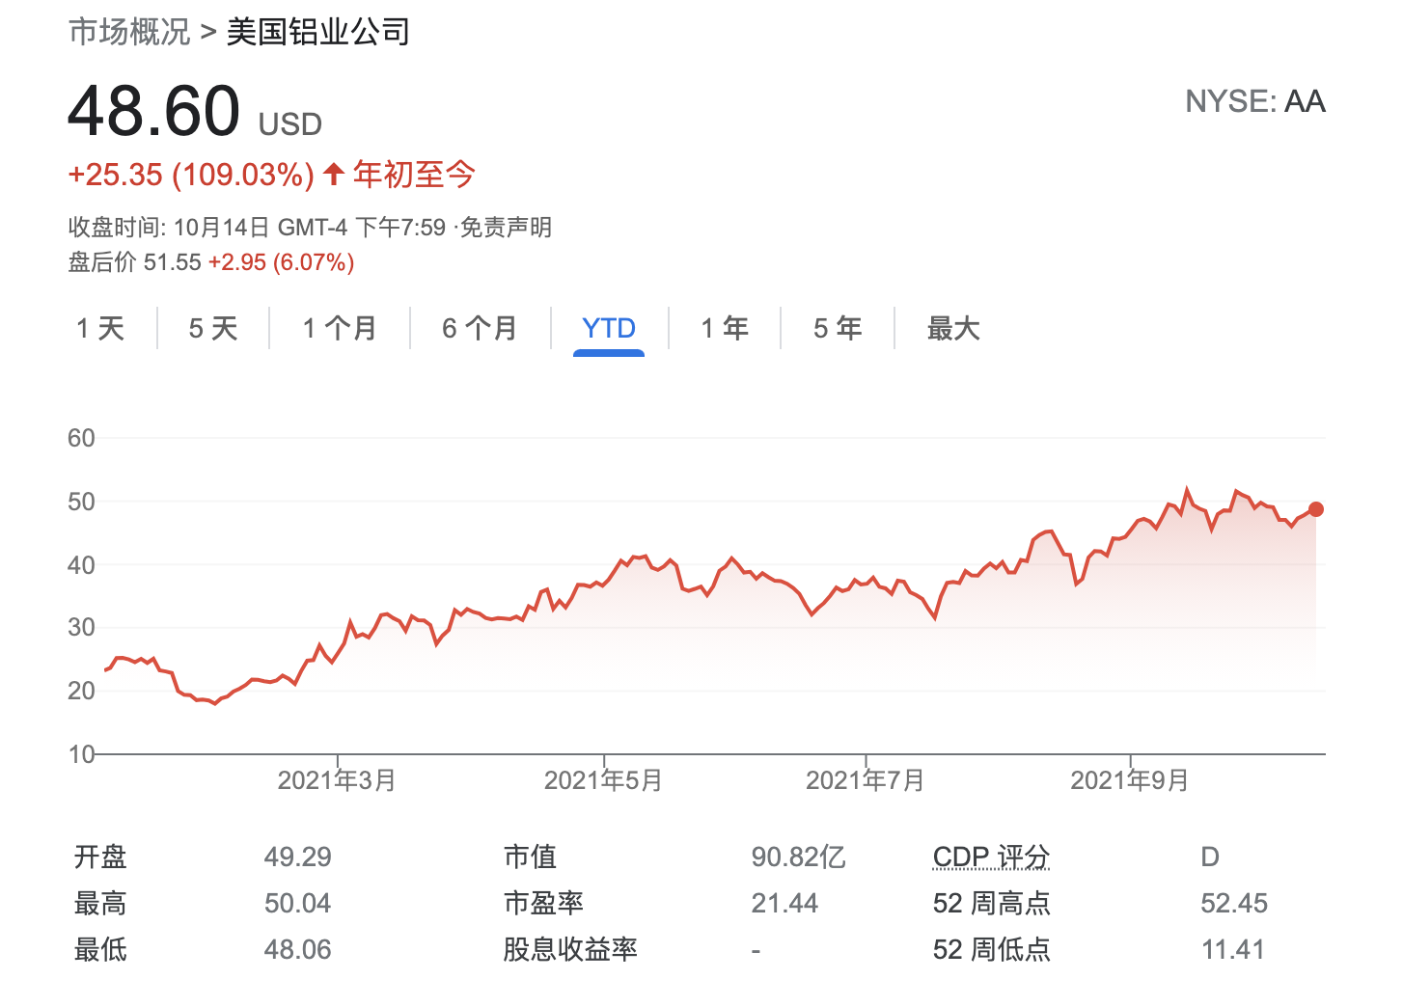Select the 1 天 time range tab

pyautogui.click(x=100, y=328)
